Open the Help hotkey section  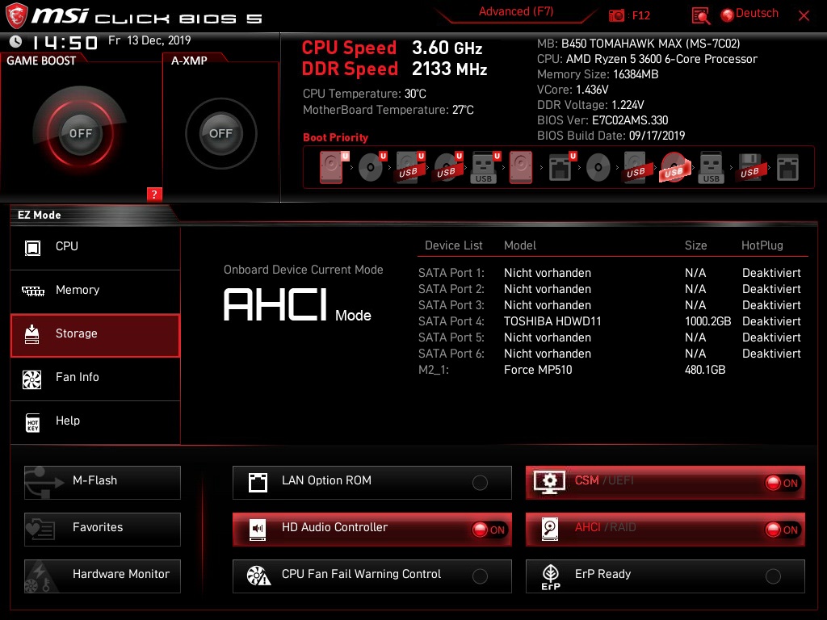point(95,422)
